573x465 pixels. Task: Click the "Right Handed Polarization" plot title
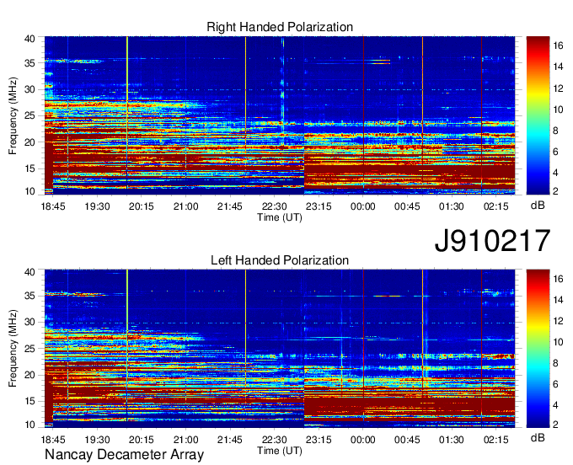280,27
